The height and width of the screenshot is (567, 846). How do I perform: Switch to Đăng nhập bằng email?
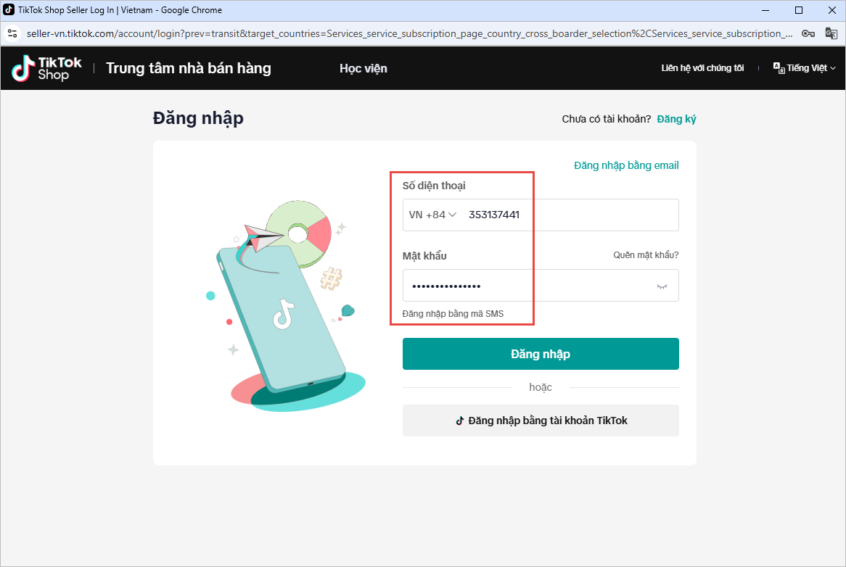(626, 165)
